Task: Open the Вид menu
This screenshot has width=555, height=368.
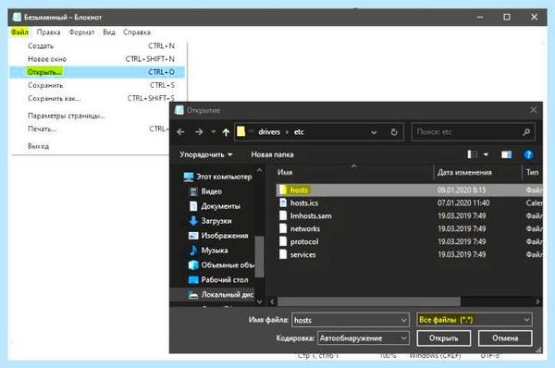Action: point(109,32)
